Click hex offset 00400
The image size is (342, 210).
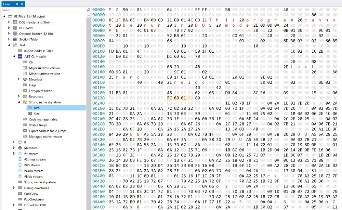click(x=98, y=176)
